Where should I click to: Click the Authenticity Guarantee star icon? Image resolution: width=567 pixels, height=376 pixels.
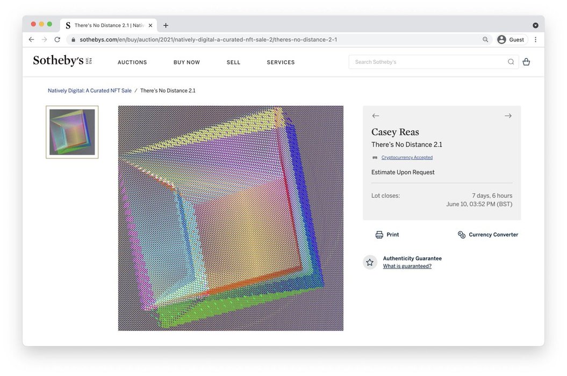(x=370, y=262)
